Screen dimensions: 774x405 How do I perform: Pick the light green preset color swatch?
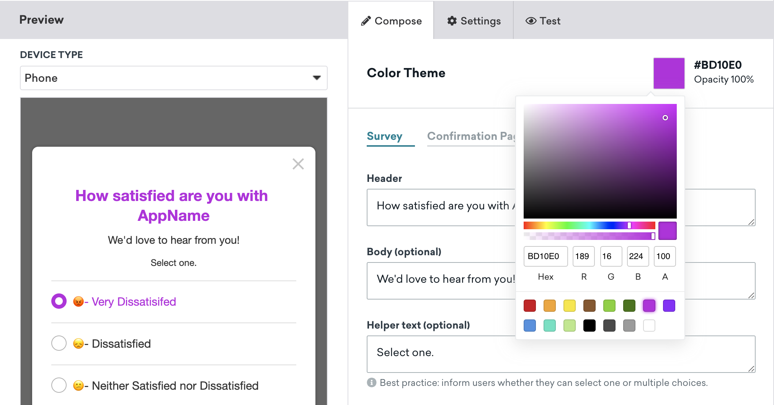point(609,306)
